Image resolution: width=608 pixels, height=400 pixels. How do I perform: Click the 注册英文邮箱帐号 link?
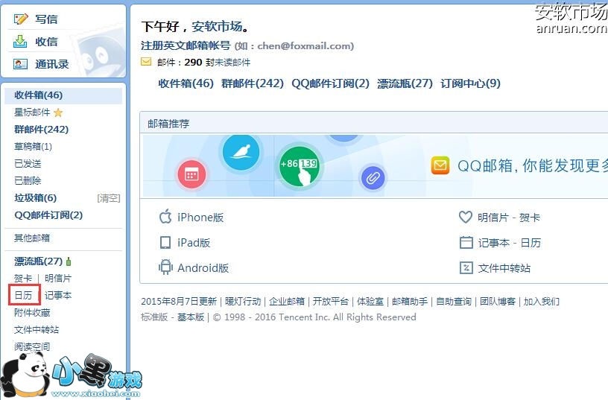(186, 45)
